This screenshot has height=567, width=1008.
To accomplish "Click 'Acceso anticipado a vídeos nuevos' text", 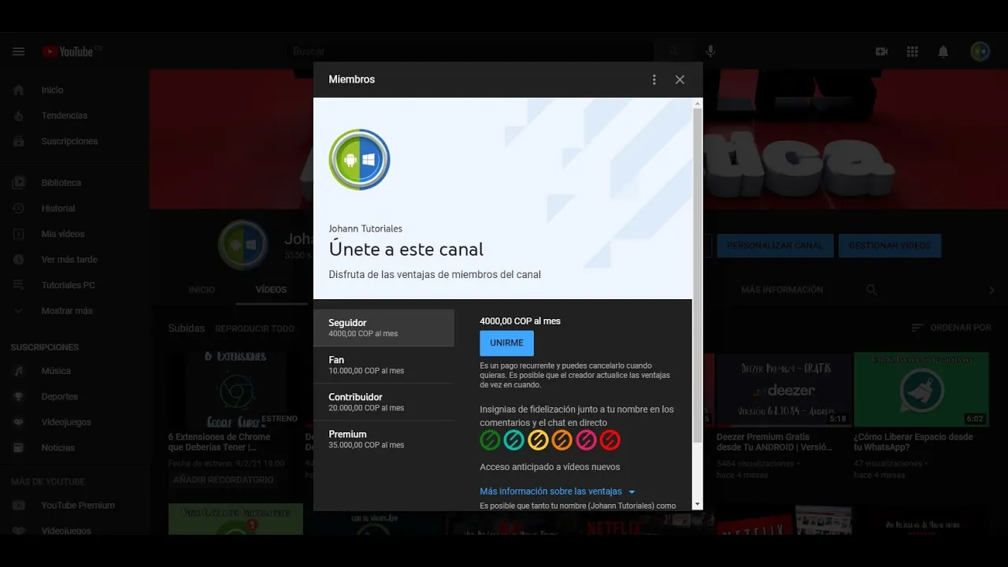I will coord(550,467).
